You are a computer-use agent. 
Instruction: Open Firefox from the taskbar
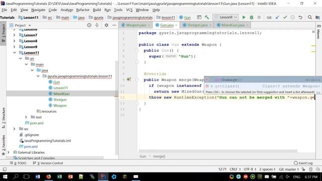click(48, 176)
